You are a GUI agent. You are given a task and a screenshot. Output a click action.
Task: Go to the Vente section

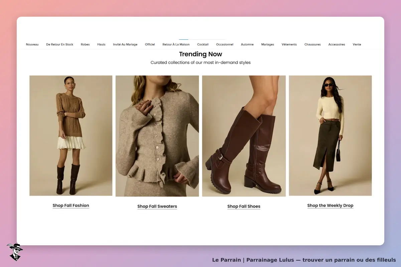pos(357,44)
